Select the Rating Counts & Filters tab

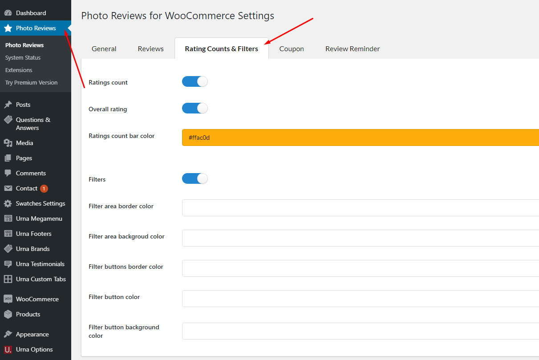(x=222, y=49)
